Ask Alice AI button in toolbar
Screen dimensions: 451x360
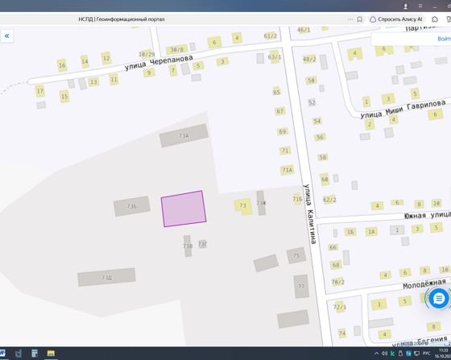point(396,19)
